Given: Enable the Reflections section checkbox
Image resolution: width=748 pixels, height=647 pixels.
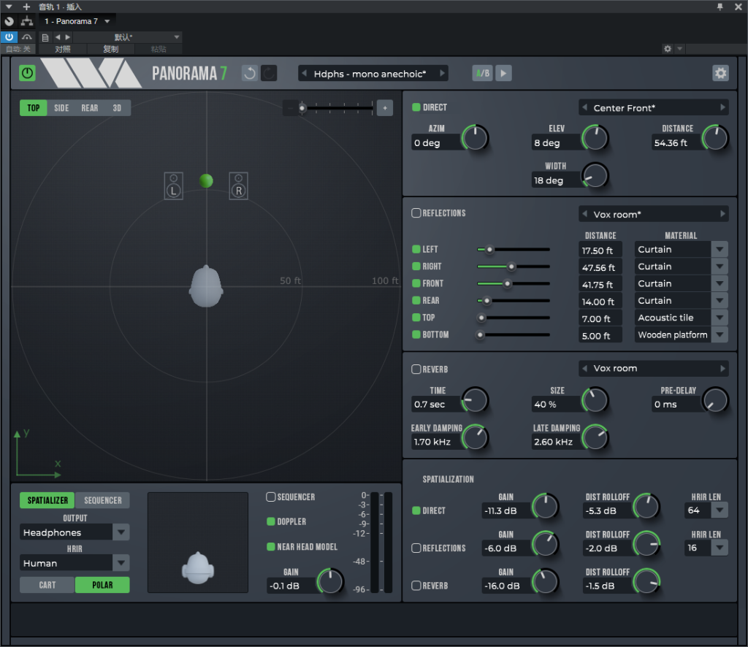Looking at the screenshot, I should tap(416, 213).
